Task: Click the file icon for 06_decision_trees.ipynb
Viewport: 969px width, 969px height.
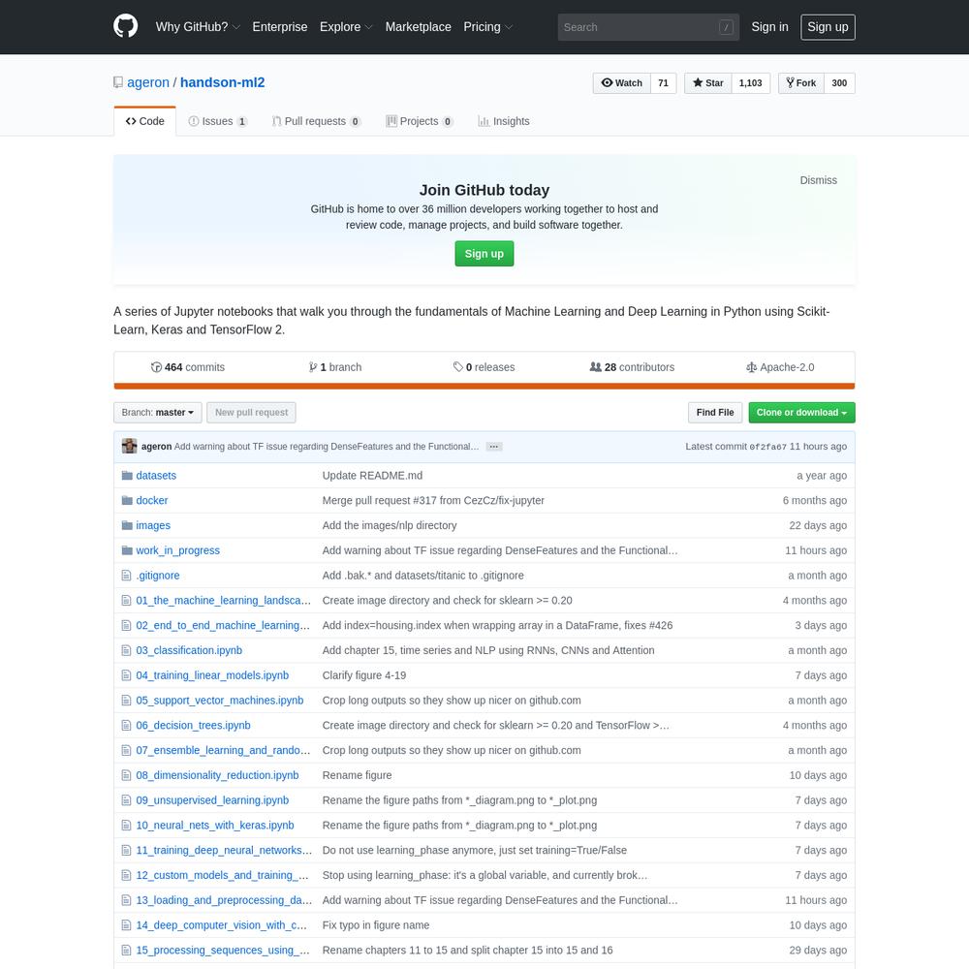Action: [x=126, y=725]
